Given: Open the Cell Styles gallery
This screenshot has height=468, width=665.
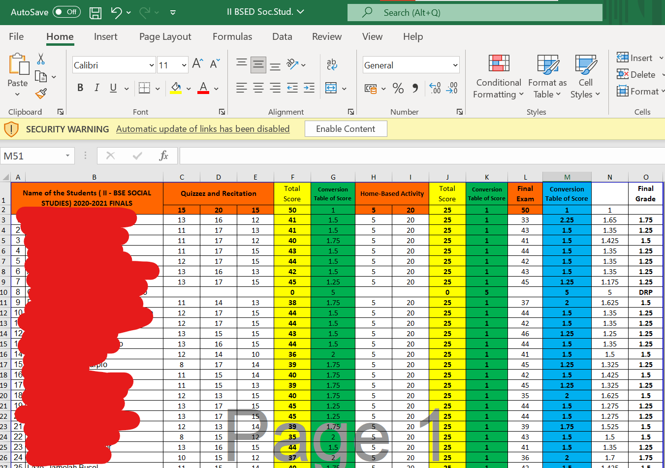Looking at the screenshot, I should click(x=585, y=76).
